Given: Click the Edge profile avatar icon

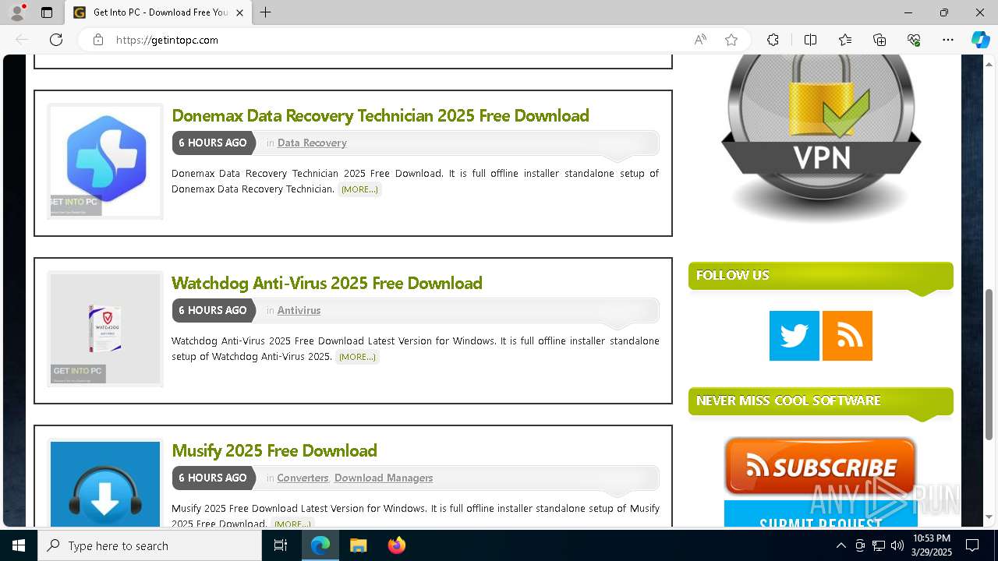Looking at the screenshot, I should pos(17,12).
